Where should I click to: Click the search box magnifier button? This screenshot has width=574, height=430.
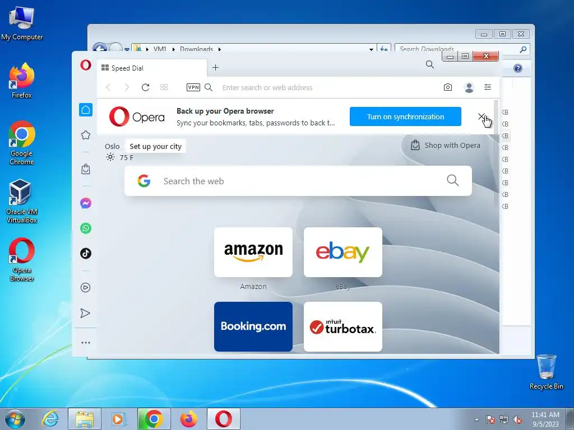(x=452, y=180)
